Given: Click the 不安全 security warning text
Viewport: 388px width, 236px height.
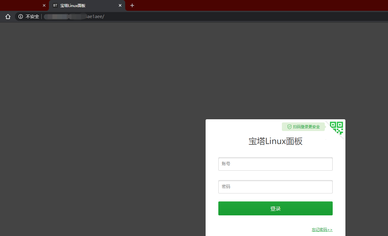Looking at the screenshot, I should pos(32,16).
